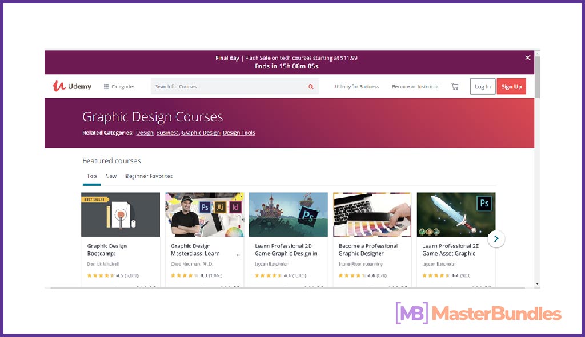Click Learn Professional 2D Game Graphic Design title
585x337 pixels.
click(286, 250)
